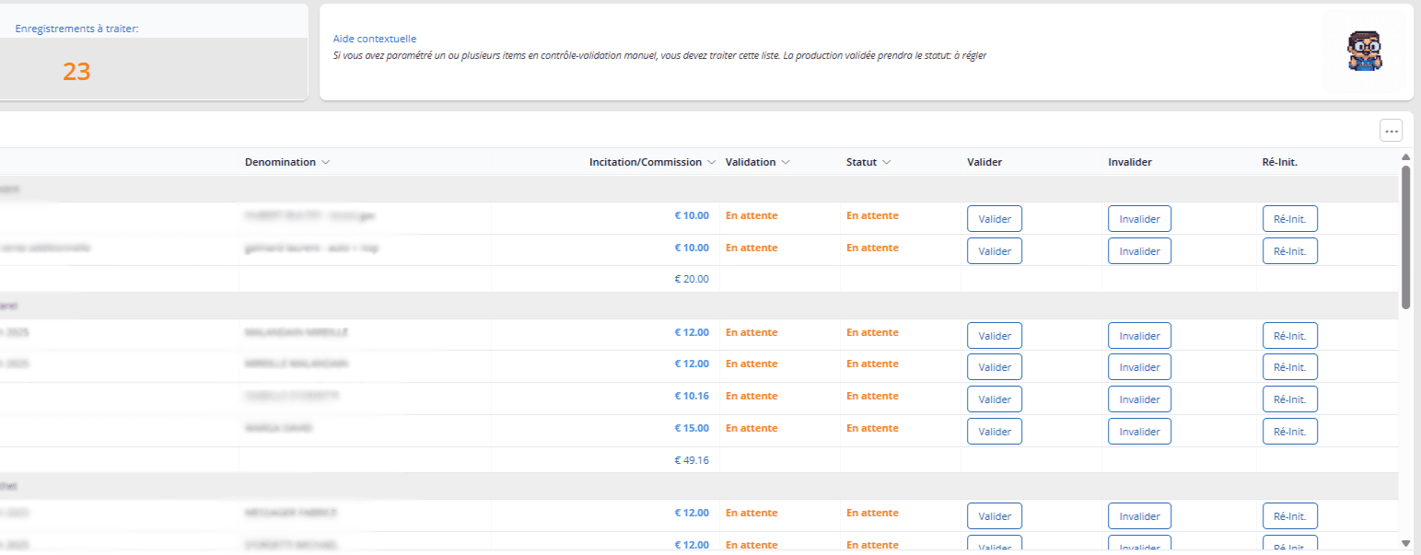Expand the Validation column chevron
This screenshot has width=1421, height=555.
point(786,163)
